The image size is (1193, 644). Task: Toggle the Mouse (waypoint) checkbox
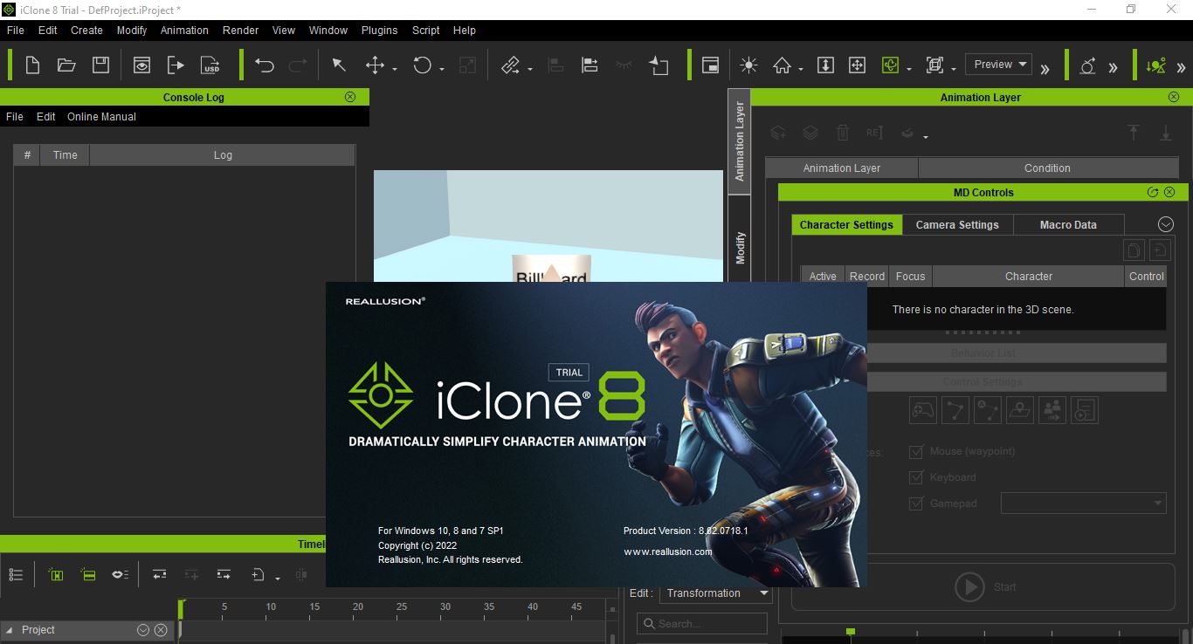tap(916, 451)
